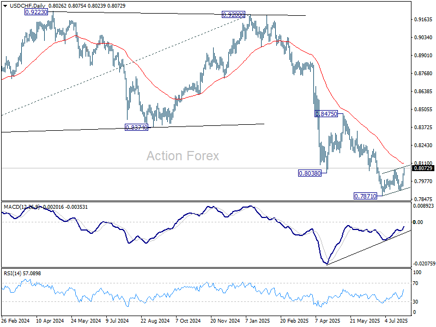Click the triangle arrow beside USDCHF,Daily

click(x=4, y=5)
